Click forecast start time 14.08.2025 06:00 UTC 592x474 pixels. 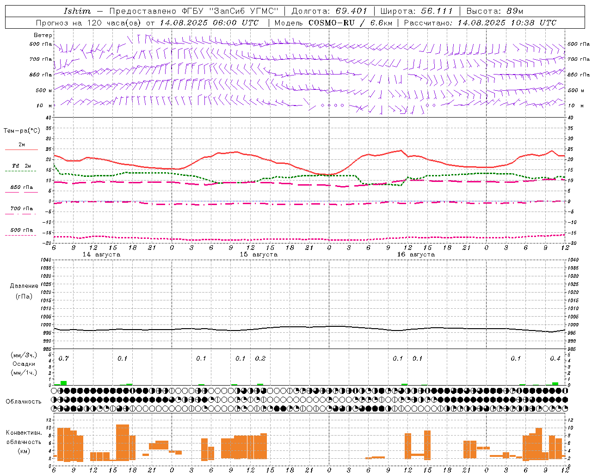(209, 23)
